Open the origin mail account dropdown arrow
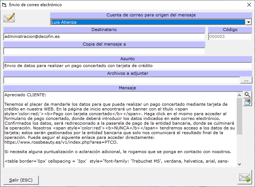This screenshot has width=255, height=187. coord(249,22)
